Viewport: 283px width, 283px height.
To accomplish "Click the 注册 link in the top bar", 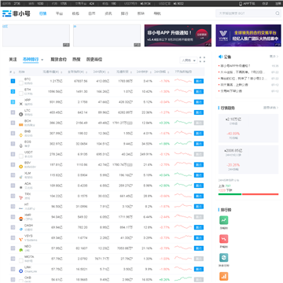I will (x=277, y=4).
